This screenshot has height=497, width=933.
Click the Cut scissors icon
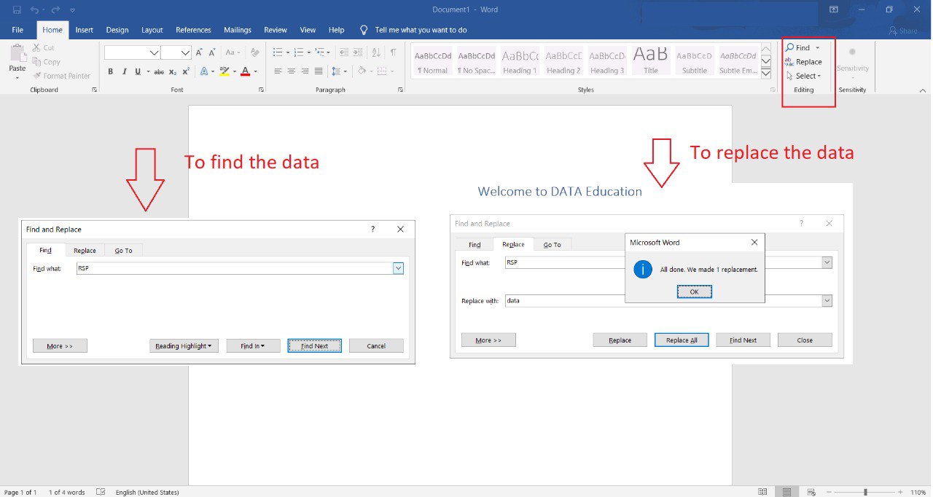[x=36, y=47]
